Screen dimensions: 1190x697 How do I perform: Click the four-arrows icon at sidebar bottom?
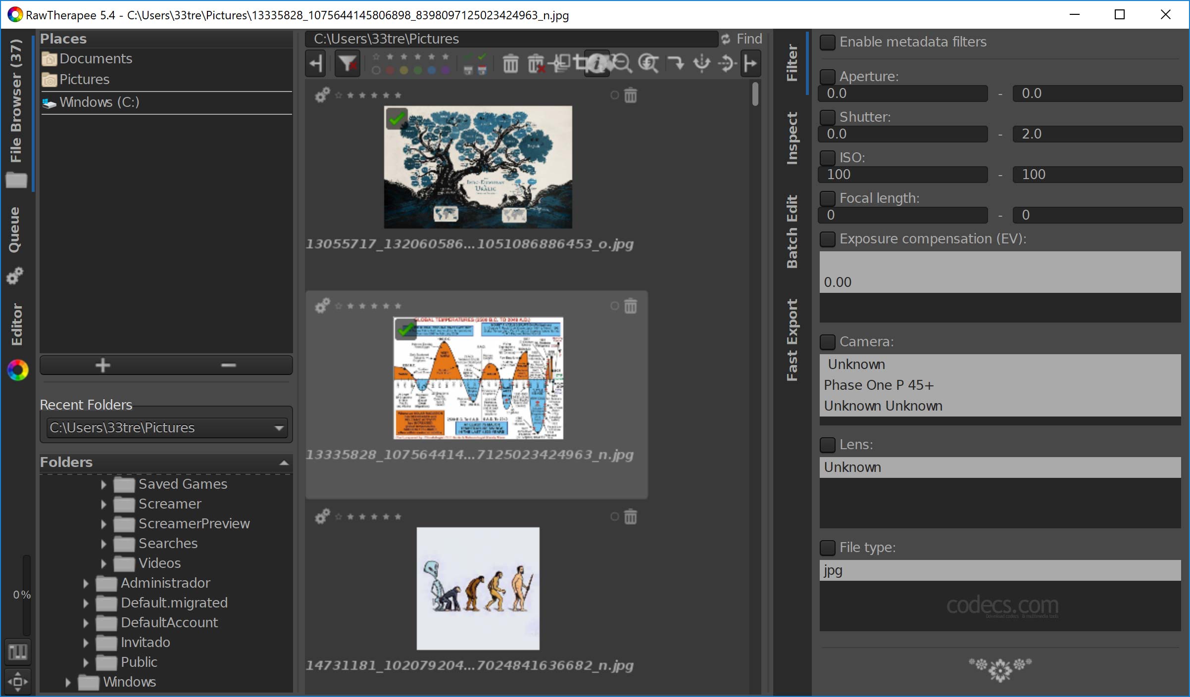(x=18, y=682)
